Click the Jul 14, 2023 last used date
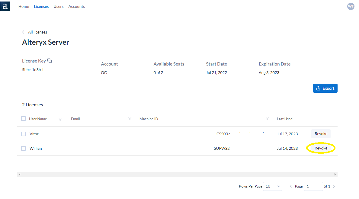The height and width of the screenshot is (199, 359). click(287, 148)
